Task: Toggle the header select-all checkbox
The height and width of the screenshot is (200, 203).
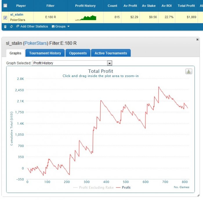Action: 5,6
